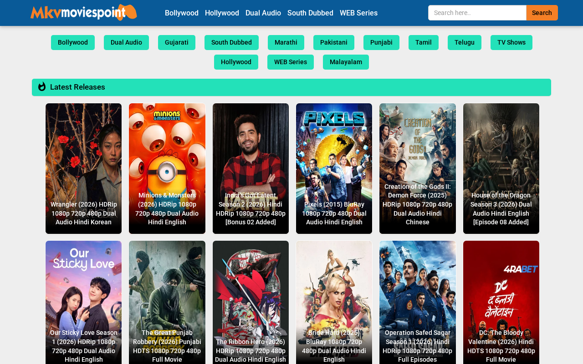The width and height of the screenshot is (583, 364).
Task: Select the TV Shows category tag
Action: 511,42
